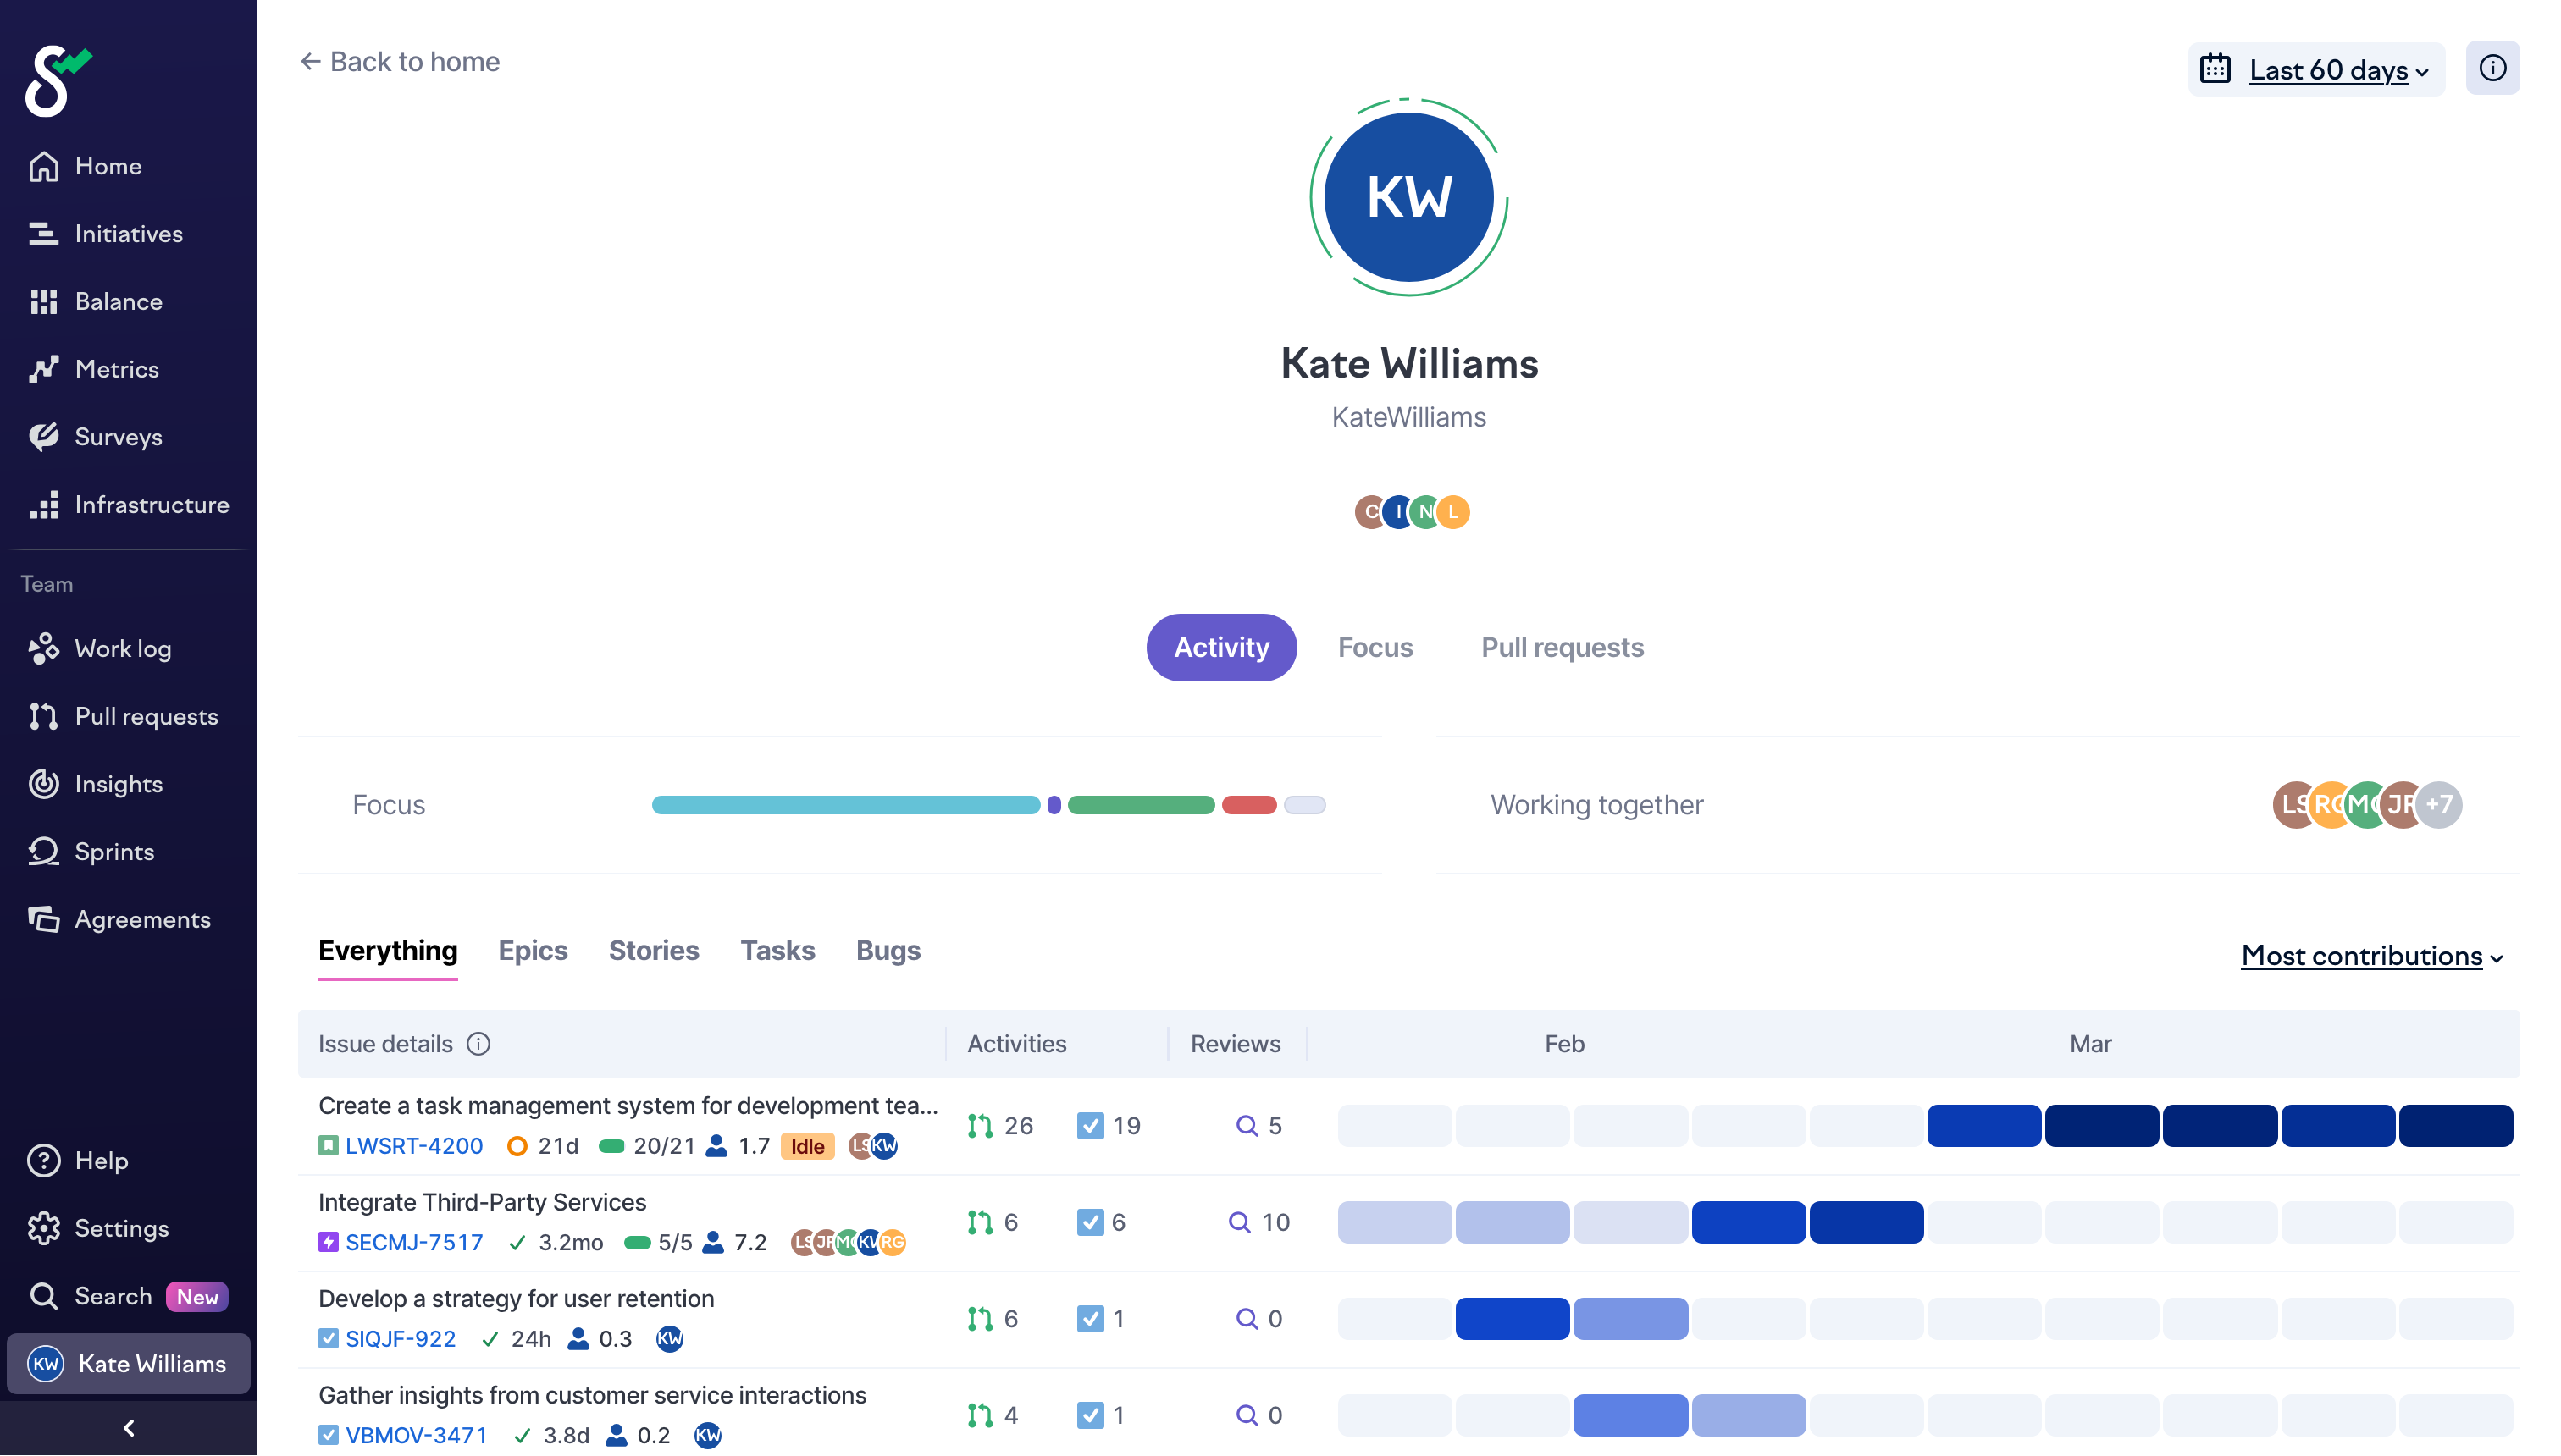The height and width of the screenshot is (1456, 2561).
Task: Select the Stories issue filter tab
Action: 653,950
